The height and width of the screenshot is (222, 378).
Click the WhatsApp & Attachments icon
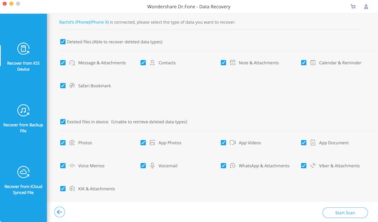tap(233, 165)
